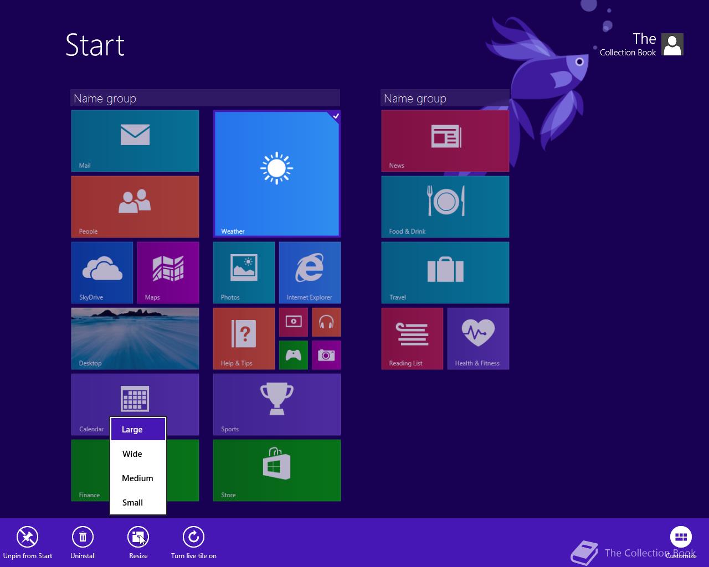Launch the SkyDrive tile

tap(102, 272)
